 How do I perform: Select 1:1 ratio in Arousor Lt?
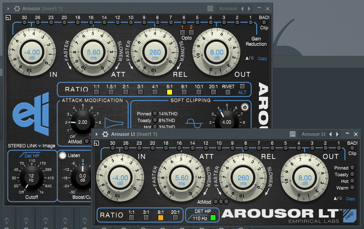(131, 217)
